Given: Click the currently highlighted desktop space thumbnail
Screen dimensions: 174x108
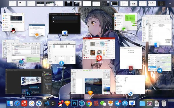Looking at the screenshot, I should (115, 3).
